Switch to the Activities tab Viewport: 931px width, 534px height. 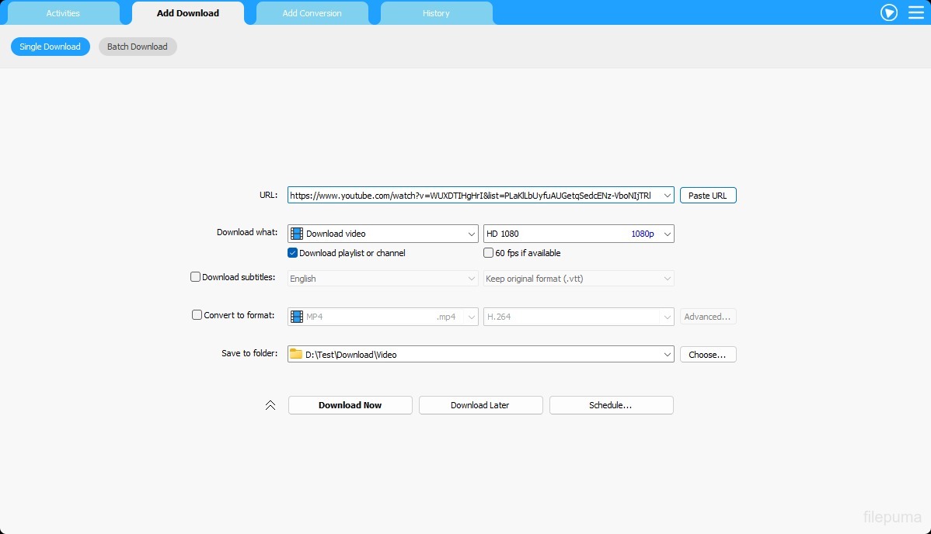pos(63,13)
